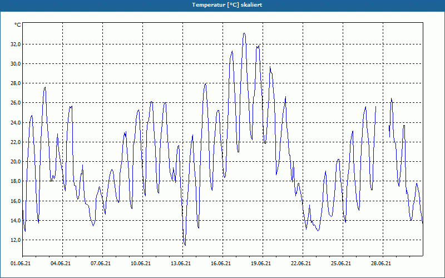Viewport: 445px width, 278px height.
Task: Click the 18,0 y-axis label
Action: [16, 181]
